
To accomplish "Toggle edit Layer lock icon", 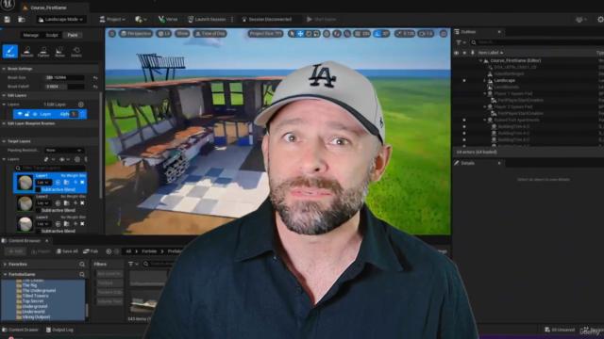I will 27,114.
